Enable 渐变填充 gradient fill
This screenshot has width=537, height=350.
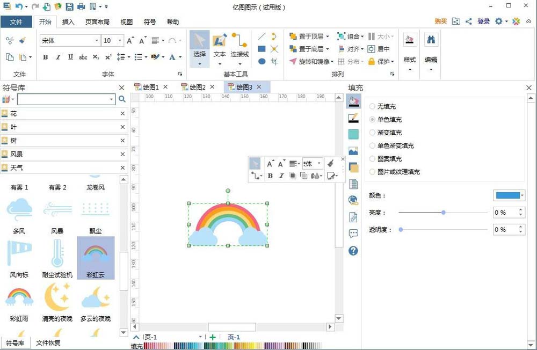point(384,132)
